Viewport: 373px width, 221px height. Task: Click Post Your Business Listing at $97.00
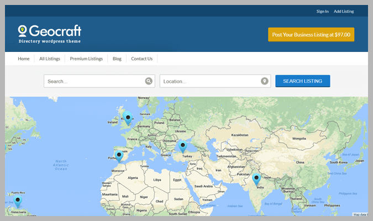point(311,34)
